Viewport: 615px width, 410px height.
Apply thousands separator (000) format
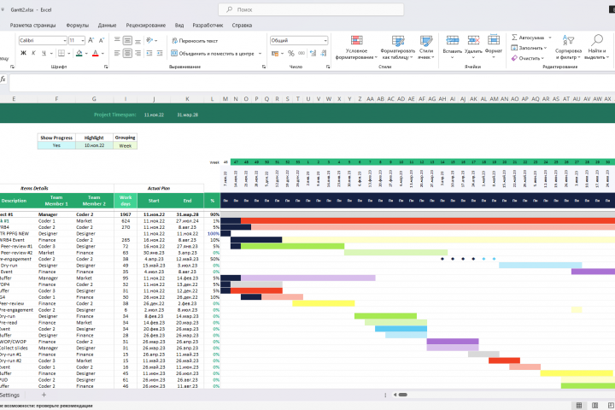[x=302, y=53]
